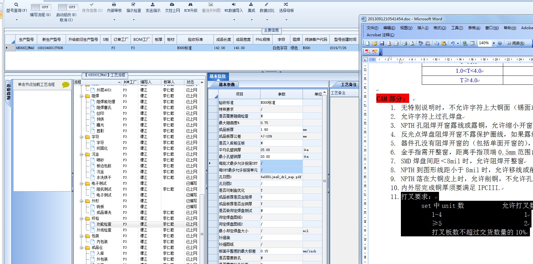Click 孔符图1 value 4e000ijma0_drl_map.pdf
533x264 pixels.
(281, 177)
